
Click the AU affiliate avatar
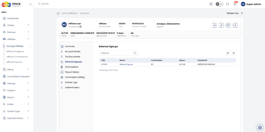click(64, 25)
